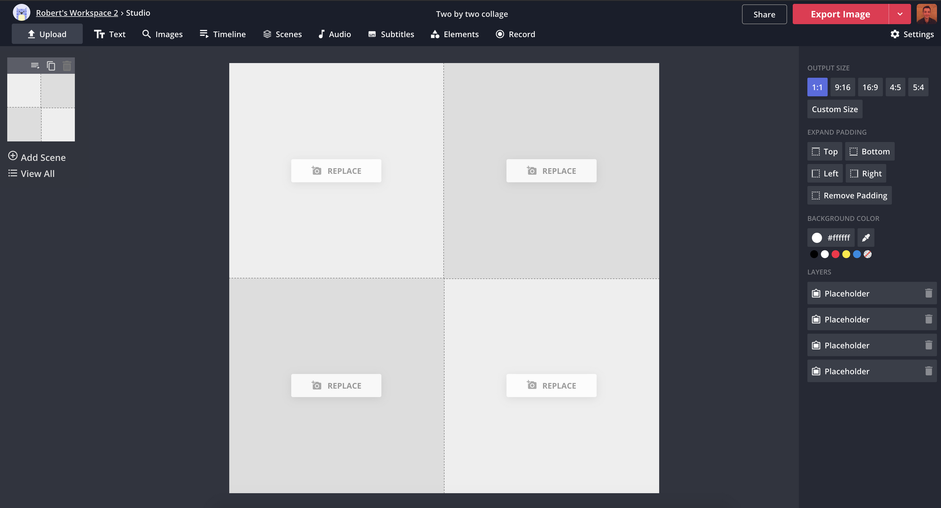Viewport: 941px width, 508px height.
Task: Click the Share button
Action: click(x=764, y=14)
